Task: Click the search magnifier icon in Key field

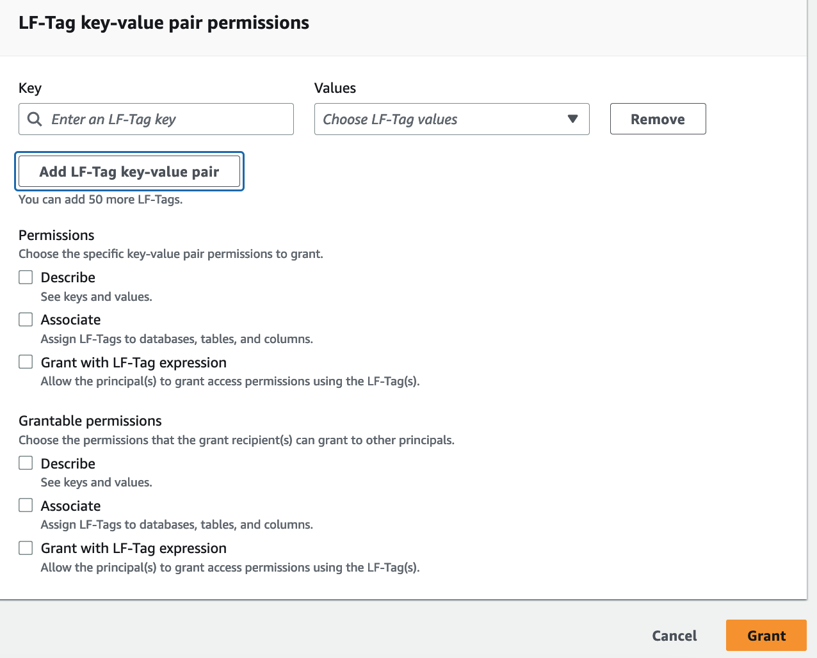Action: [x=34, y=119]
